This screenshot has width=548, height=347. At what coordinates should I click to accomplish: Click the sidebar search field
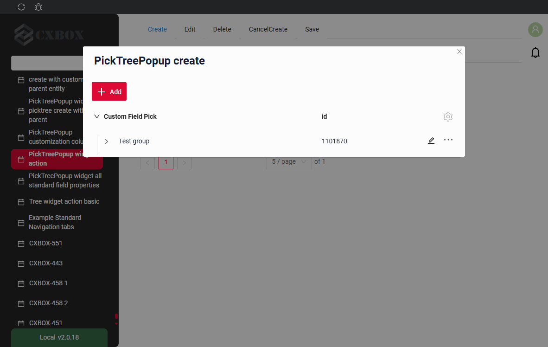point(47,63)
